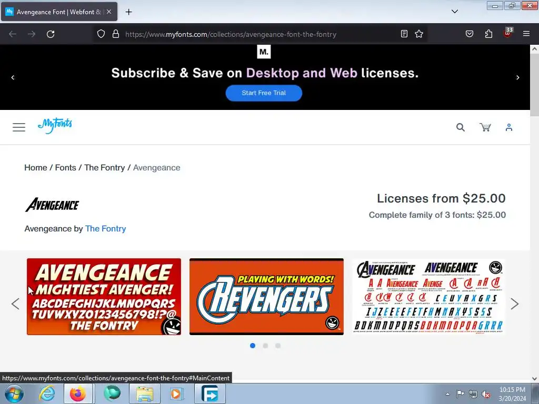Click the page scrollbar up arrow
This screenshot has width=539, height=404.
click(535, 49)
